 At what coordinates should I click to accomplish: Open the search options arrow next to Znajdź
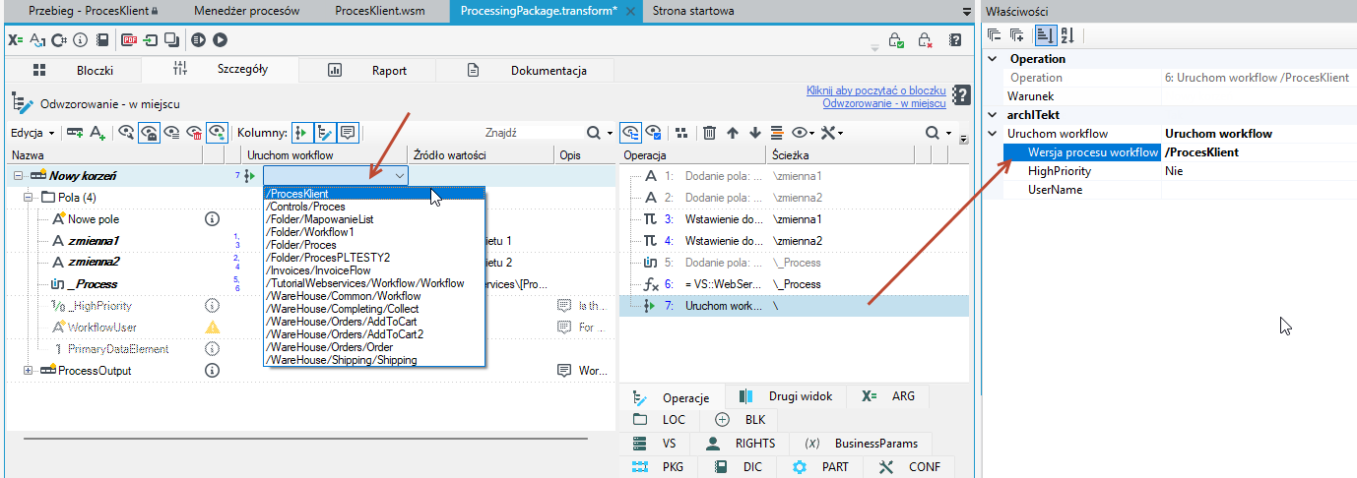point(612,133)
